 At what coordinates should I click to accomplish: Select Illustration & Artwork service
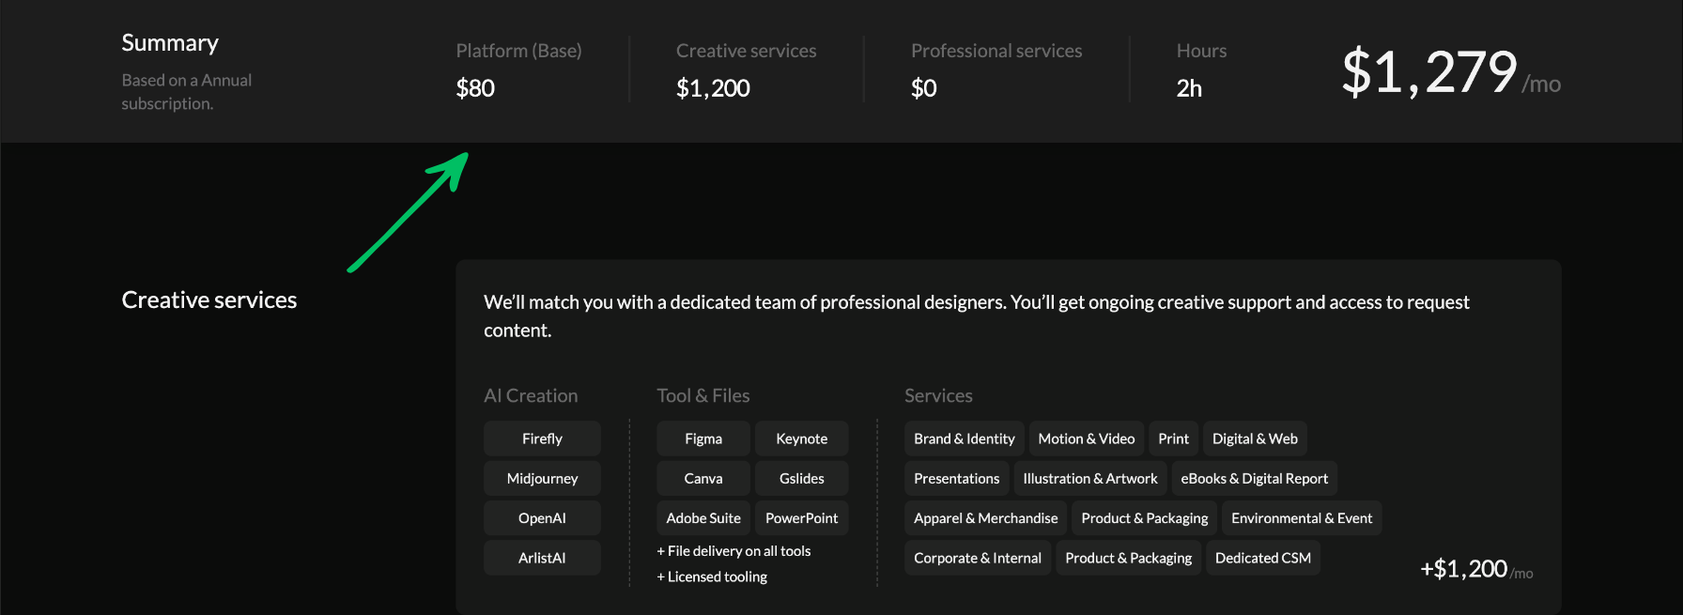[x=1089, y=478]
